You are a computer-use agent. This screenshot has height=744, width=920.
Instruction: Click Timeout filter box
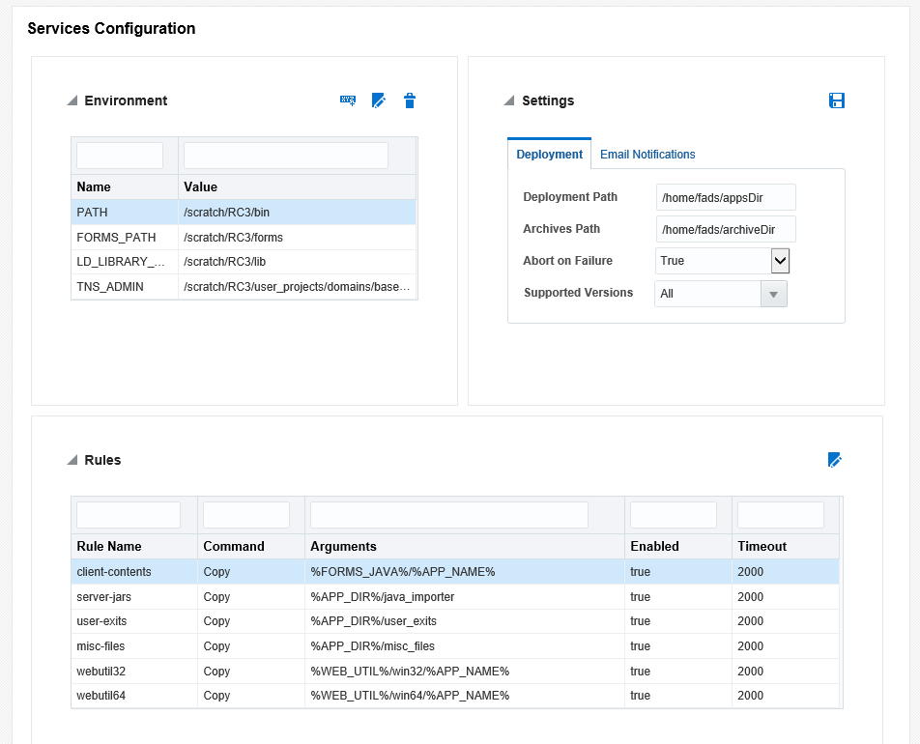coord(781,515)
